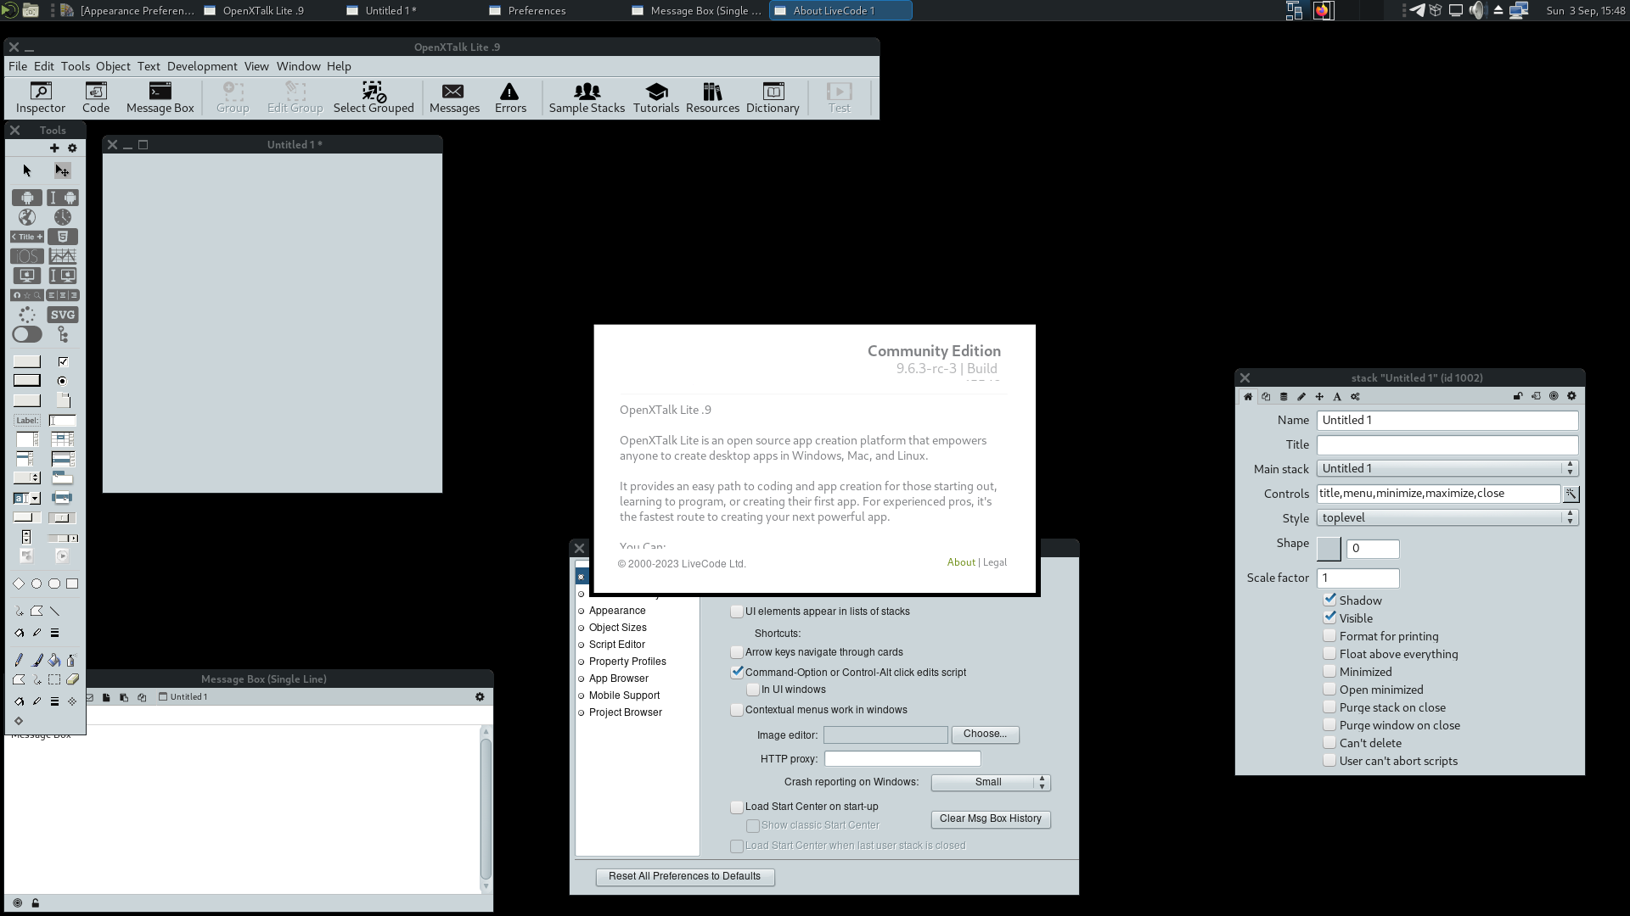Open the Style toplevel dropdown
Screen dimensions: 1630x916
tap(1447, 517)
